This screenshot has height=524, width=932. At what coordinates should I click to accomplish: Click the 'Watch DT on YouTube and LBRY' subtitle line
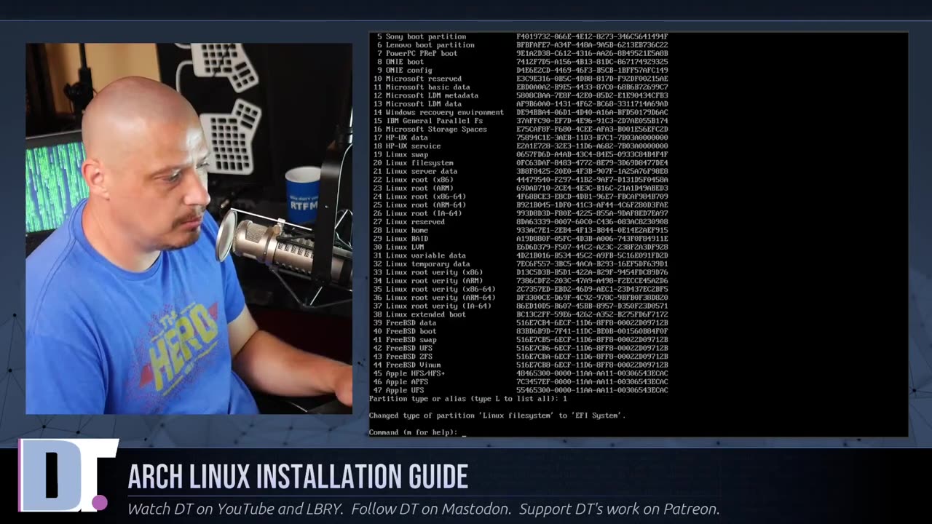(x=424, y=509)
